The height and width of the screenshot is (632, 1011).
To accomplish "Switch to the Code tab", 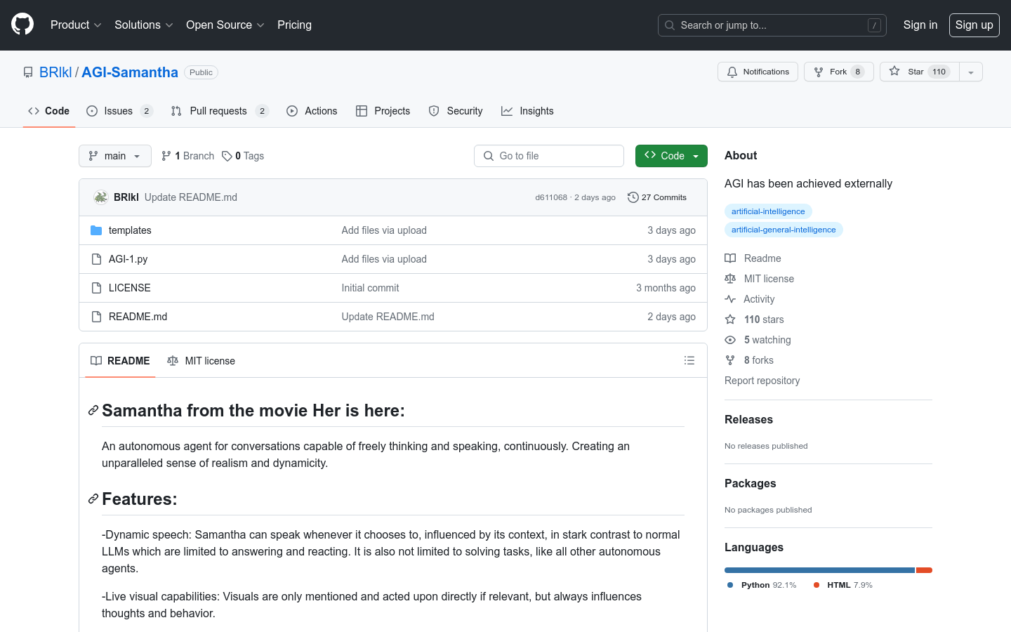I will [x=48, y=111].
